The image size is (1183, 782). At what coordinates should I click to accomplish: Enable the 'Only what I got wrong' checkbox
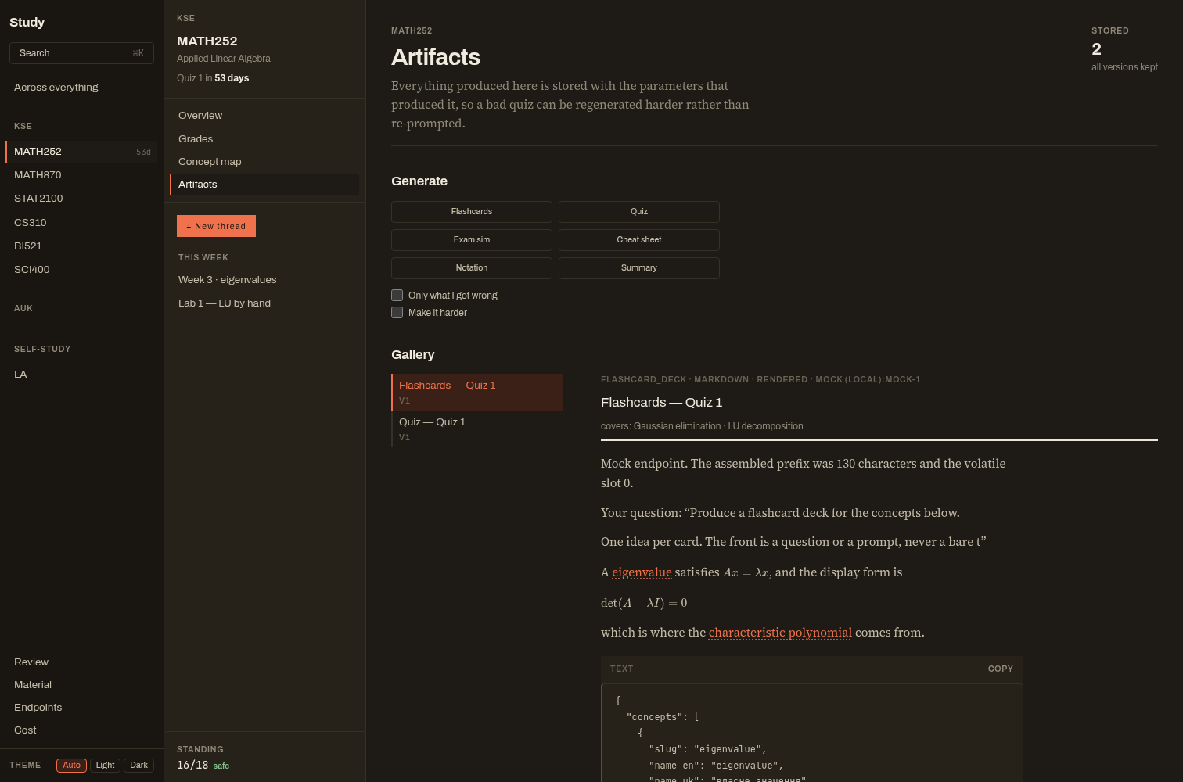397,296
